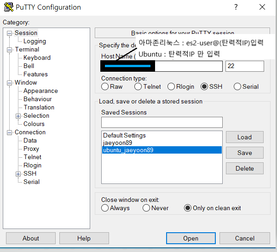This screenshot has height=252, width=277.
Task: Open the Serial category in tree
Action: (31, 182)
